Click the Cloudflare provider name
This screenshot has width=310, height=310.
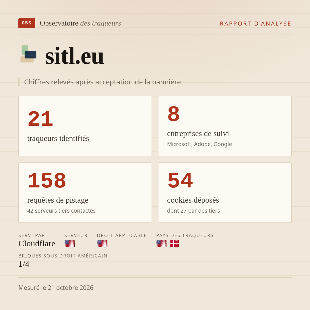(37, 244)
